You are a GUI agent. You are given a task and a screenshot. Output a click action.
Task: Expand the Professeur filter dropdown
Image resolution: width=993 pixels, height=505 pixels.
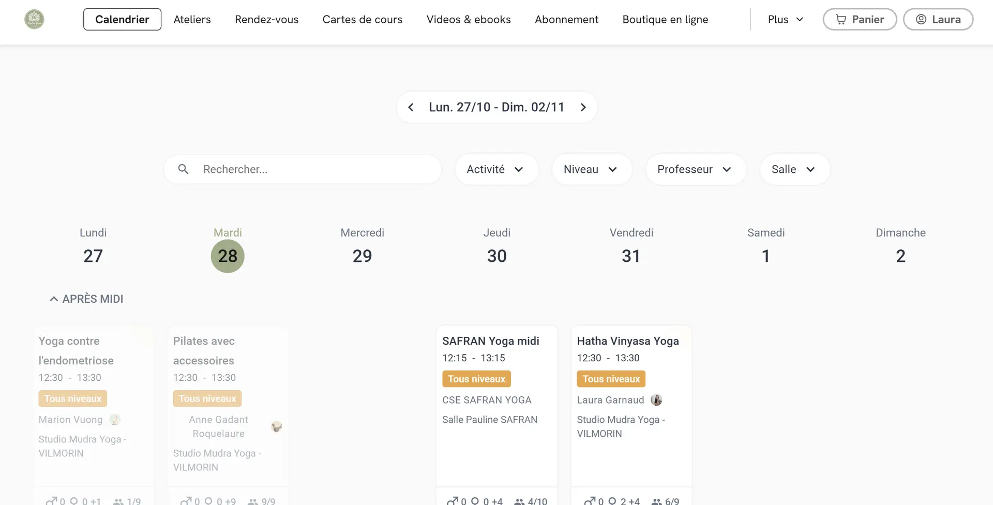click(695, 169)
